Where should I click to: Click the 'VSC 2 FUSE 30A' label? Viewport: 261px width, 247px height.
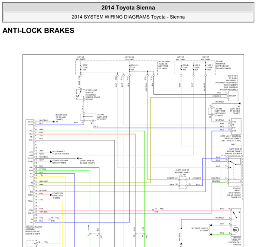click(197, 67)
